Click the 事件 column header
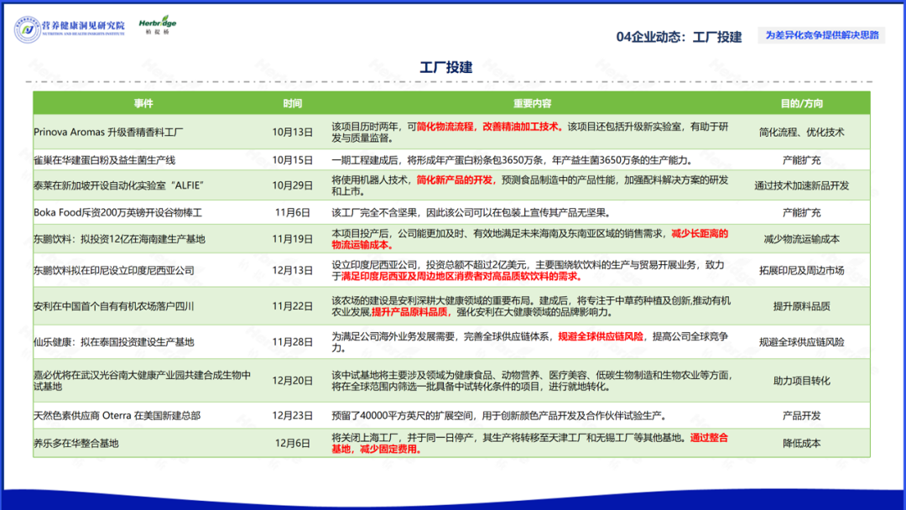The image size is (906, 510). click(x=143, y=104)
